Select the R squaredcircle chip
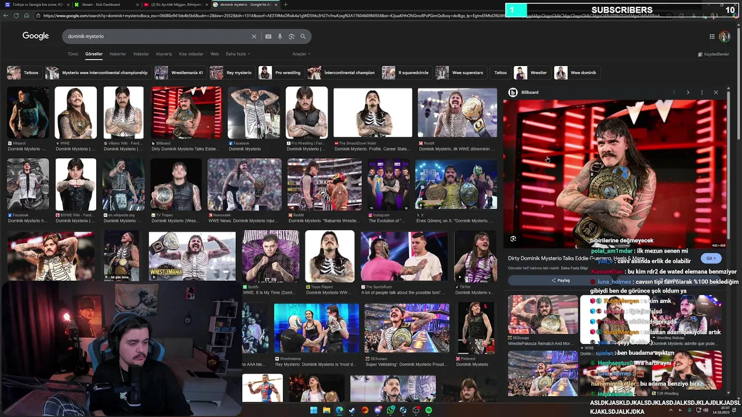Screen dimensions: 742x417 coord(406,72)
